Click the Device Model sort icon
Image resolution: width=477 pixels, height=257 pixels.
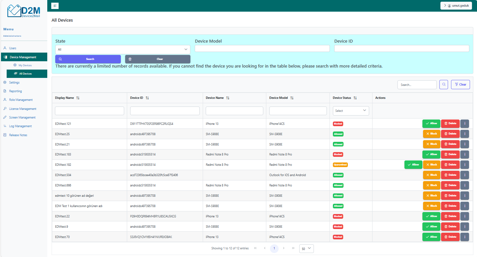[x=292, y=98]
